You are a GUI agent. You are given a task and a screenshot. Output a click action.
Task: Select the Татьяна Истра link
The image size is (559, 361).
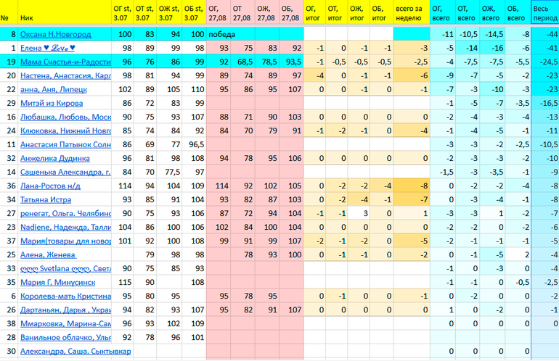49,199
